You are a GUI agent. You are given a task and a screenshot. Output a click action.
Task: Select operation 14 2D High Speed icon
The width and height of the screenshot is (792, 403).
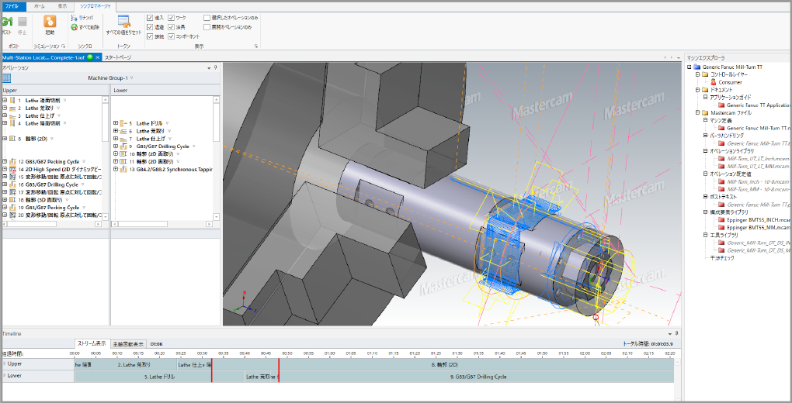point(12,169)
